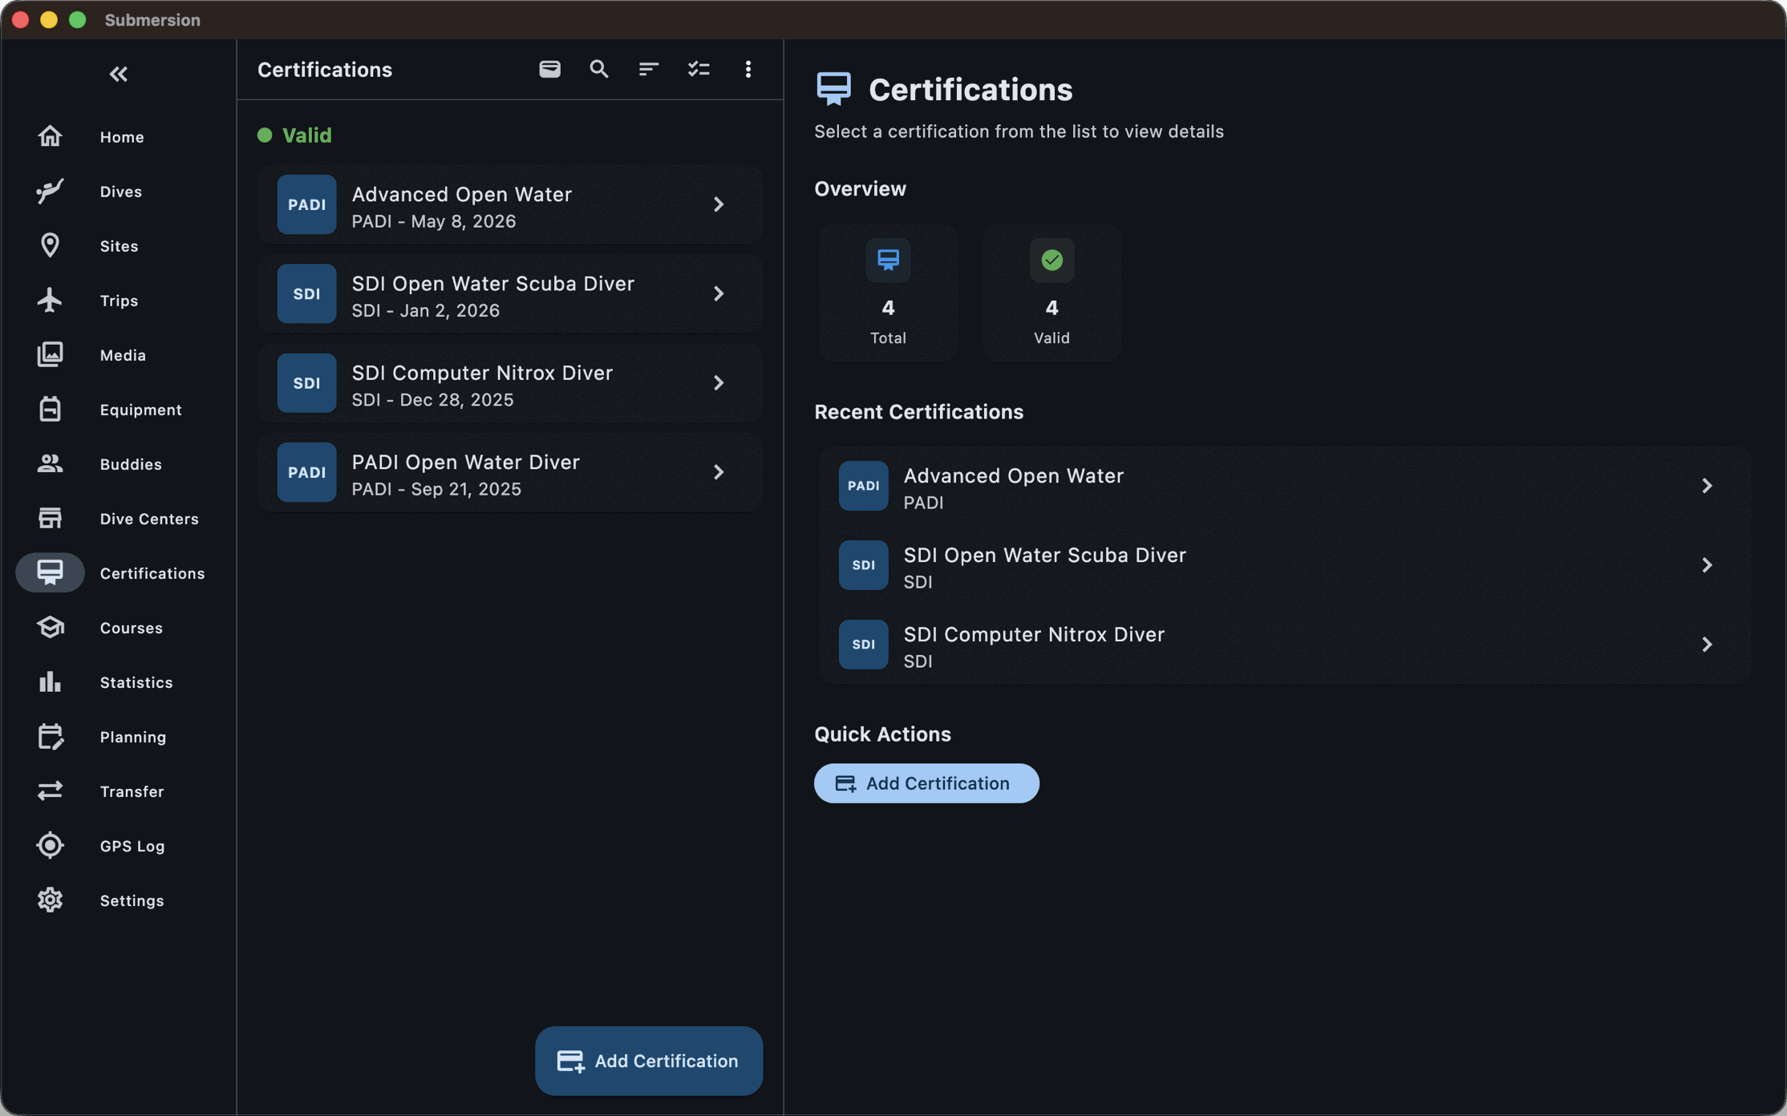
Task: Expand SDI Computer Nitrox Diver list chevron
Action: 719,383
